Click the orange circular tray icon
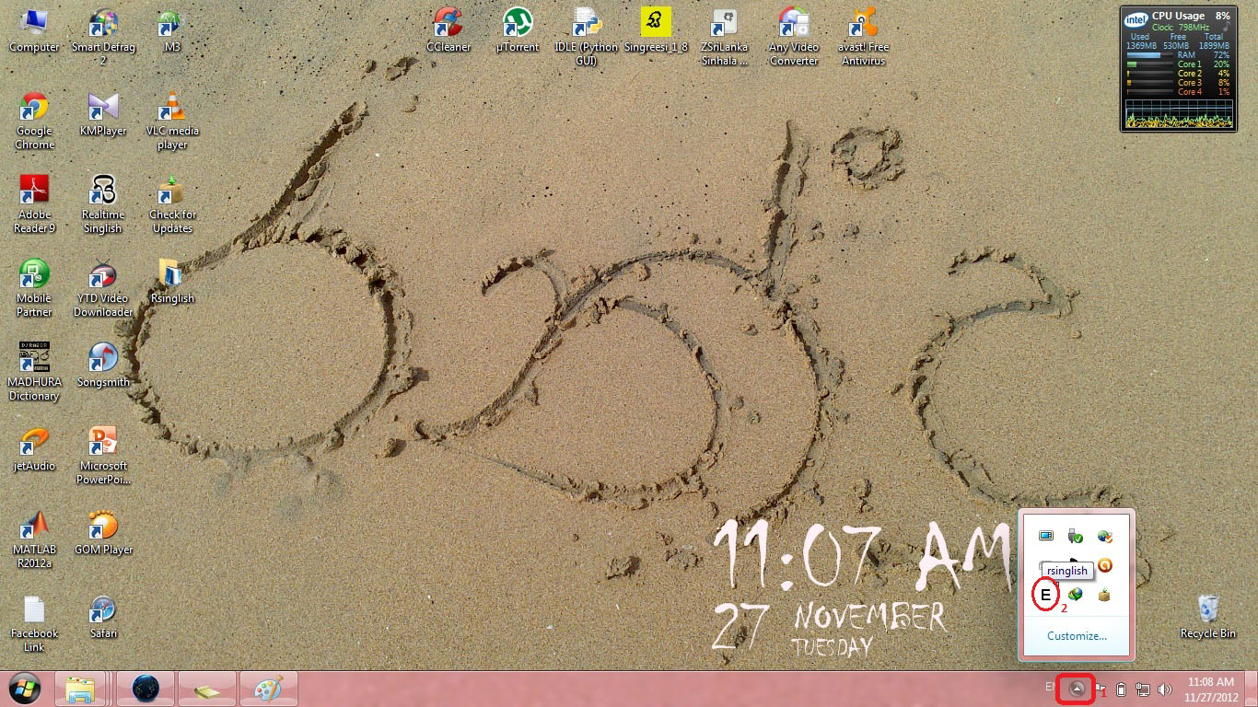Screen dimensions: 1258x707 click(1104, 565)
